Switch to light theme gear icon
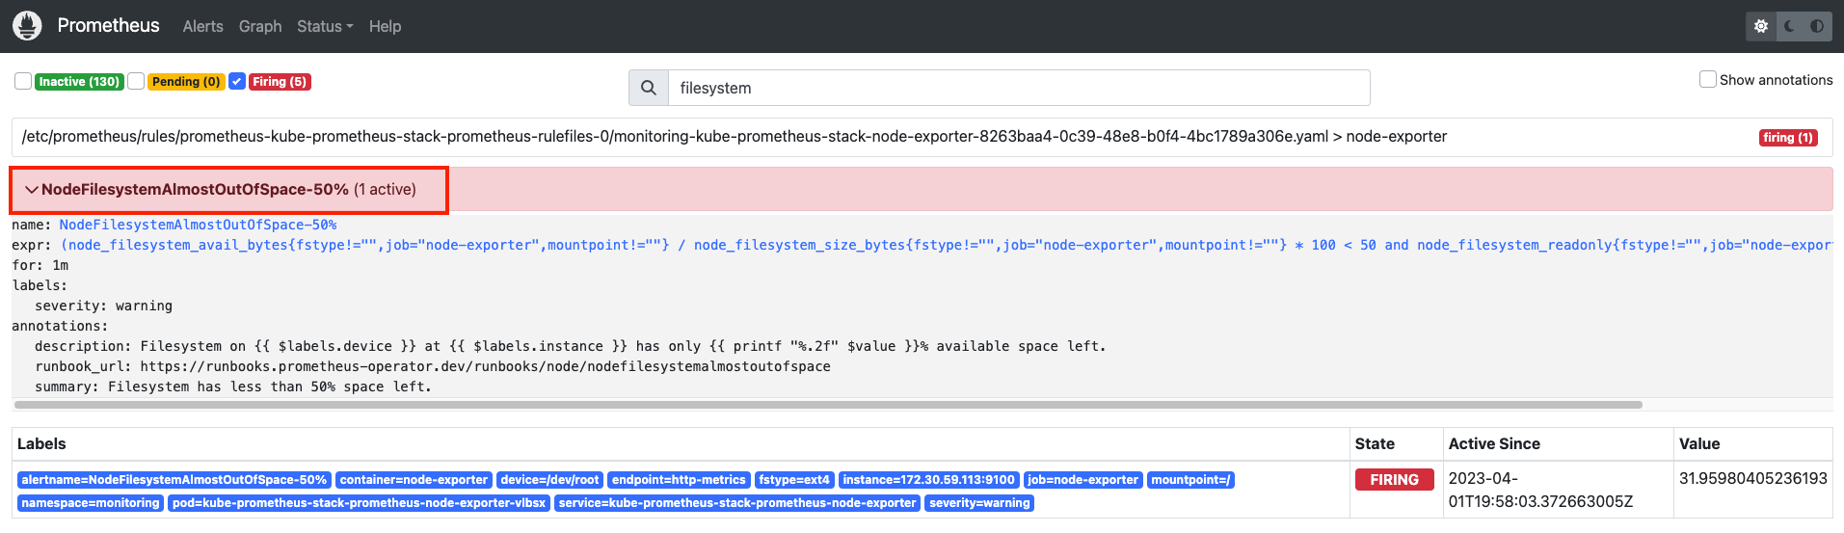 point(1761,26)
